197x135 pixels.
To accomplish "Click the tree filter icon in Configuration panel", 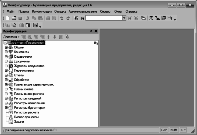I will [x=67, y=37].
